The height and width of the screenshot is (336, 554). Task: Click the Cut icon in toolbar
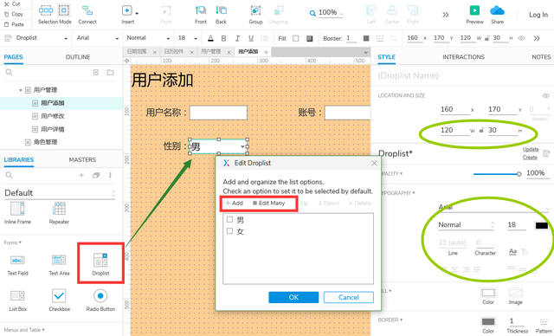click(x=6, y=4)
